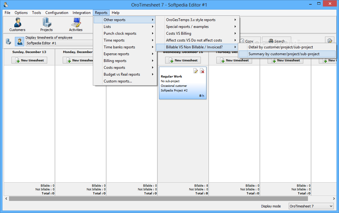Click the Sunday, December 13 header
Screen dimensions: 339x213
click(29, 52)
